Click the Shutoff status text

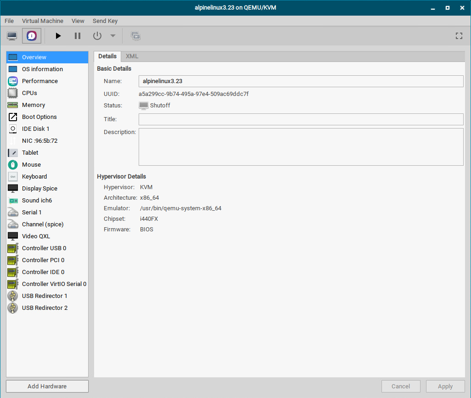pyautogui.click(x=160, y=106)
